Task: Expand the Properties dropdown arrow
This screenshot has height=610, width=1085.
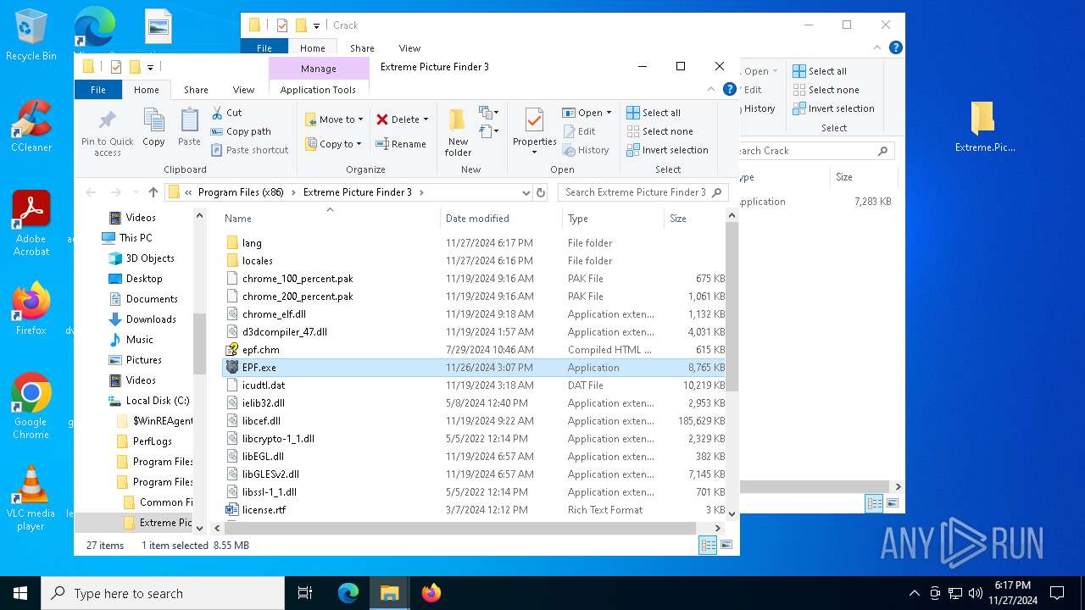Action: [534, 152]
